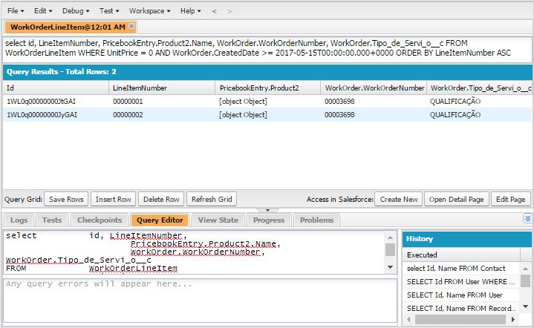Select history entry 'select Id, Name FROM Contact'

[x=456, y=269]
